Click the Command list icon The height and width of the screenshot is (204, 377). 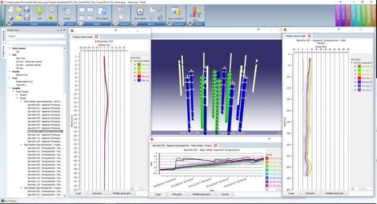pos(121,10)
